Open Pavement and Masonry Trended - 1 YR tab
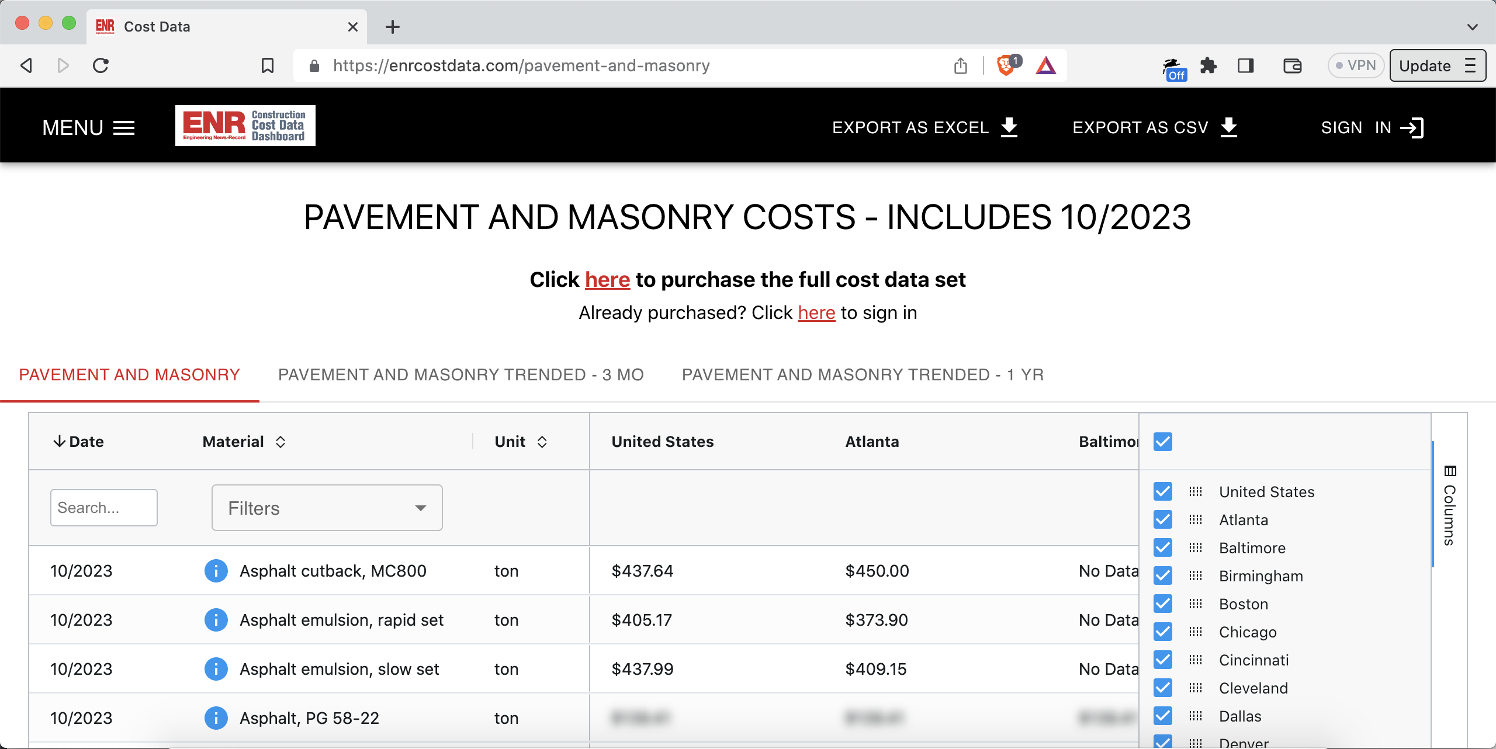The width and height of the screenshot is (1496, 749). click(863, 374)
